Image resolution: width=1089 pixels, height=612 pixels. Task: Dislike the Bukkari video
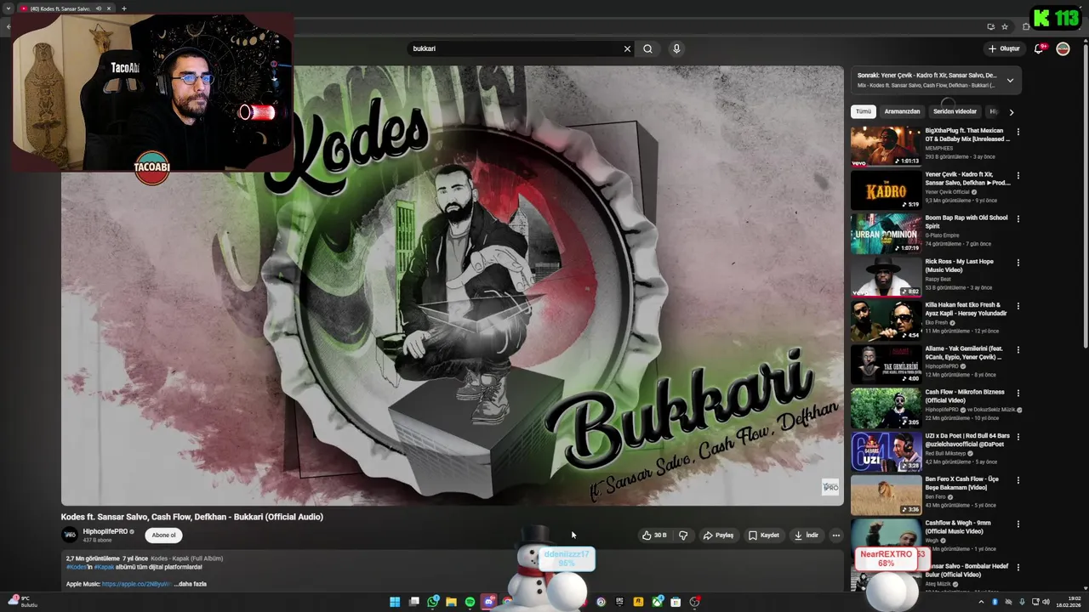683,535
